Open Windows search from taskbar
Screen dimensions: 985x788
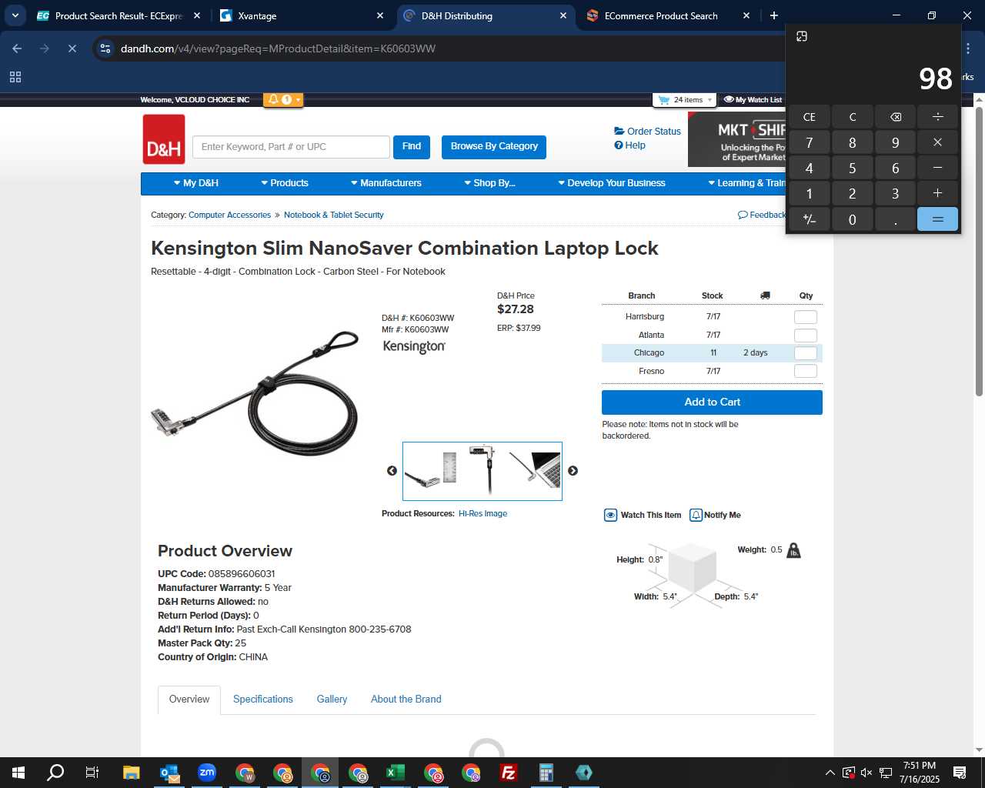point(55,773)
